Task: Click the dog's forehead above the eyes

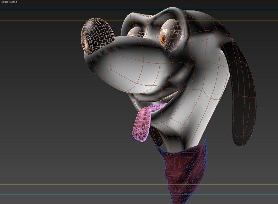Action: (151, 19)
